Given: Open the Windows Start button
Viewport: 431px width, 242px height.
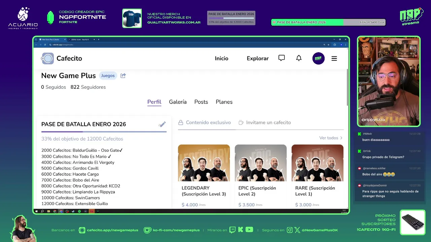Looking at the screenshot, I should [36, 211].
